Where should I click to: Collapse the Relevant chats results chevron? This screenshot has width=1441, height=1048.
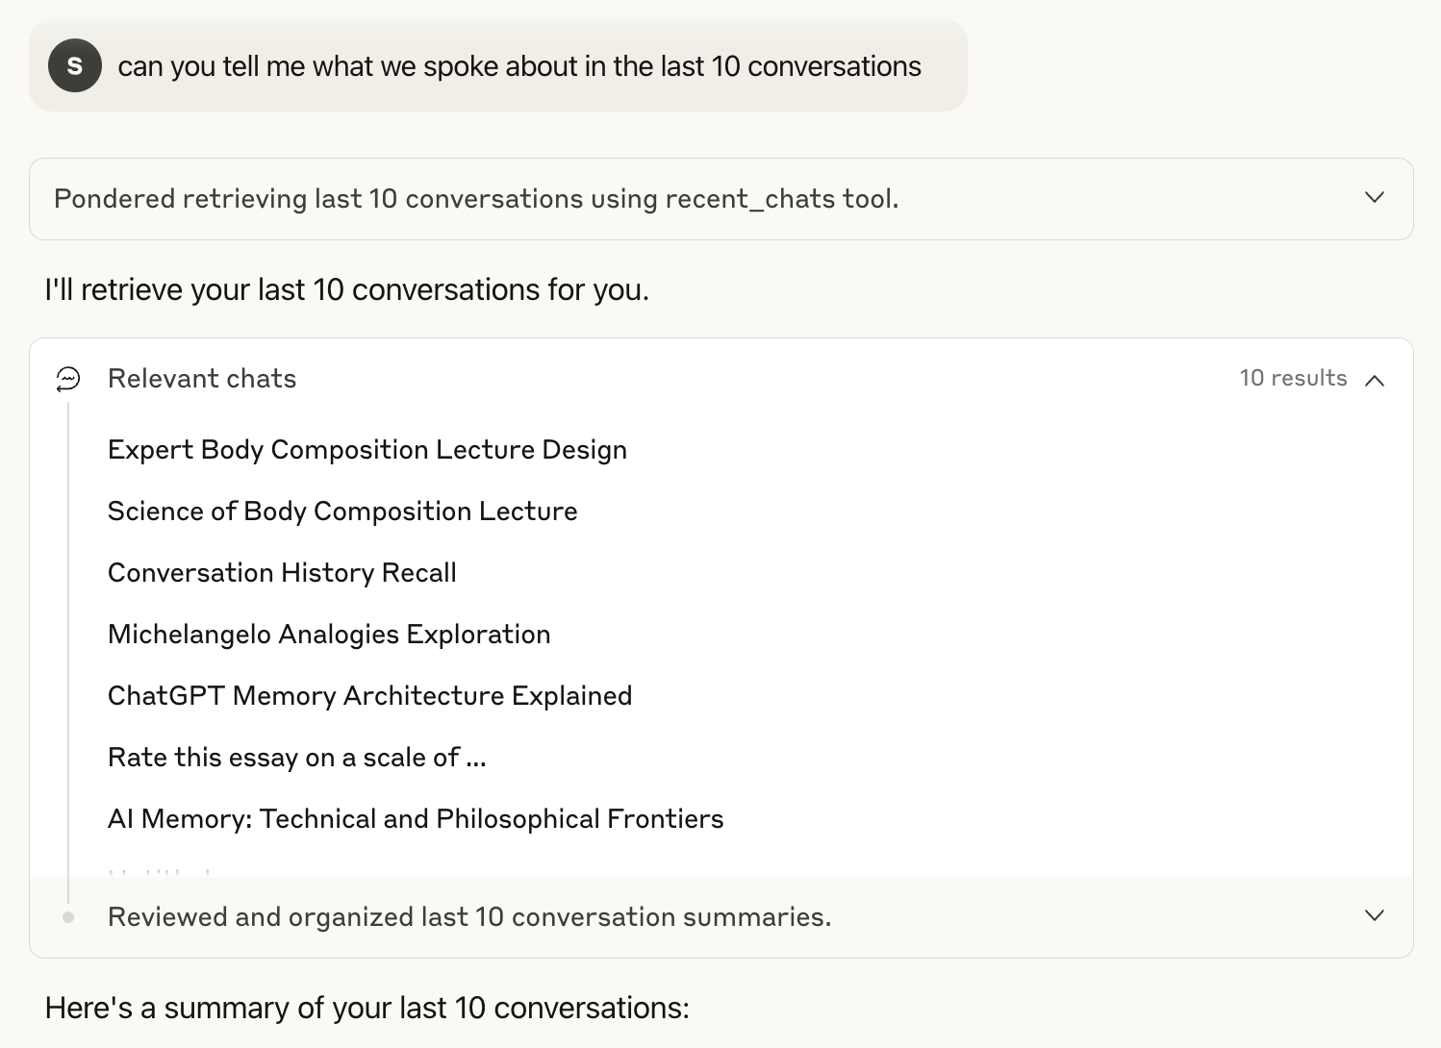[x=1375, y=380]
